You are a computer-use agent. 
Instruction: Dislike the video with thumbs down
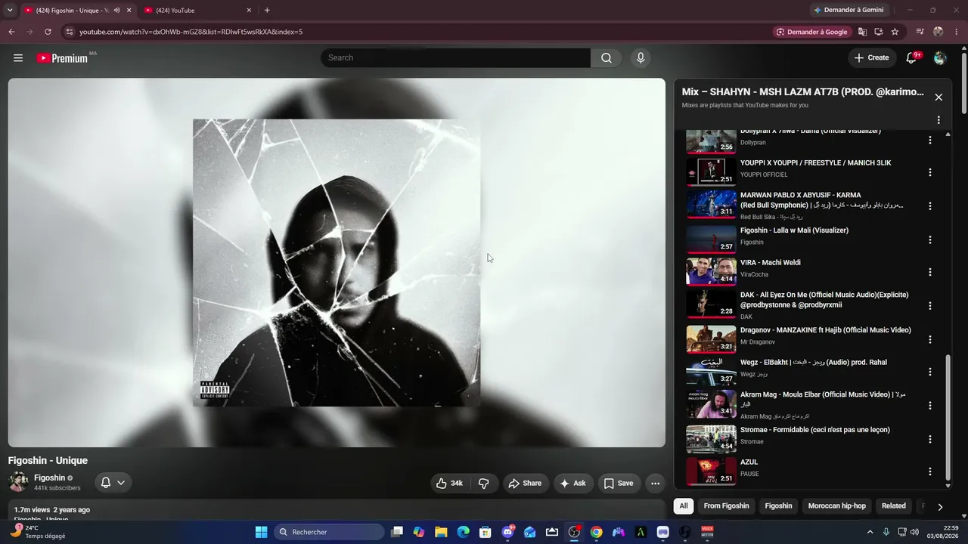(484, 484)
